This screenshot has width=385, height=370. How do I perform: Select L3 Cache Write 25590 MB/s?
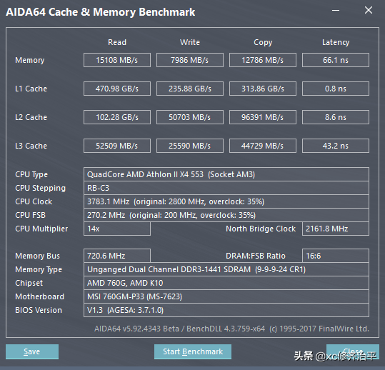(190, 146)
